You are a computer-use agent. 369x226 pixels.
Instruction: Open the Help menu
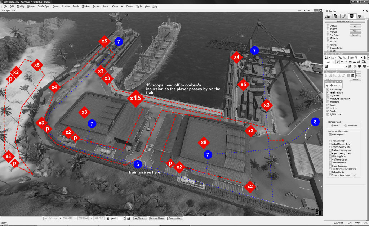click(x=155, y=6)
